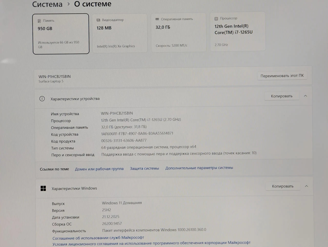Click edition value Windows 11 Домашняя
The height and width of the screenshot is (247, 328).
122,203
